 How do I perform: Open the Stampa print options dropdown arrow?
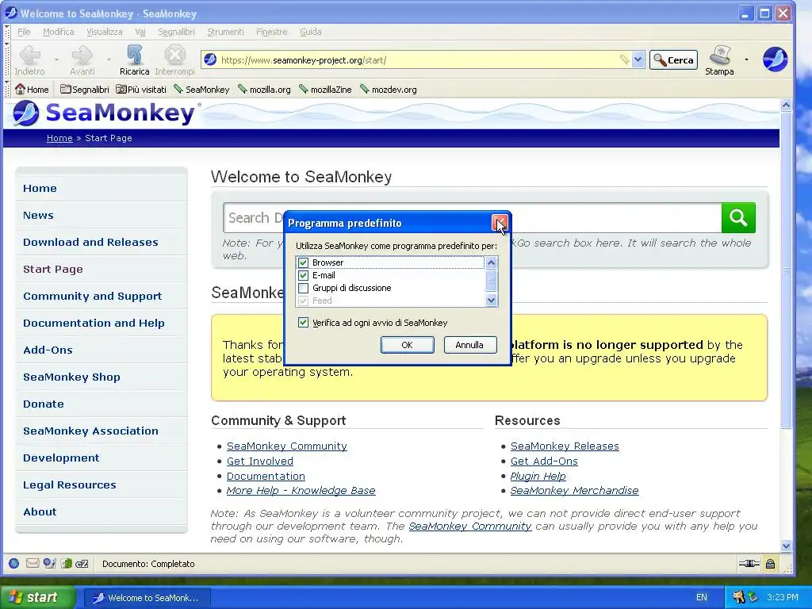tap(746, 59)
